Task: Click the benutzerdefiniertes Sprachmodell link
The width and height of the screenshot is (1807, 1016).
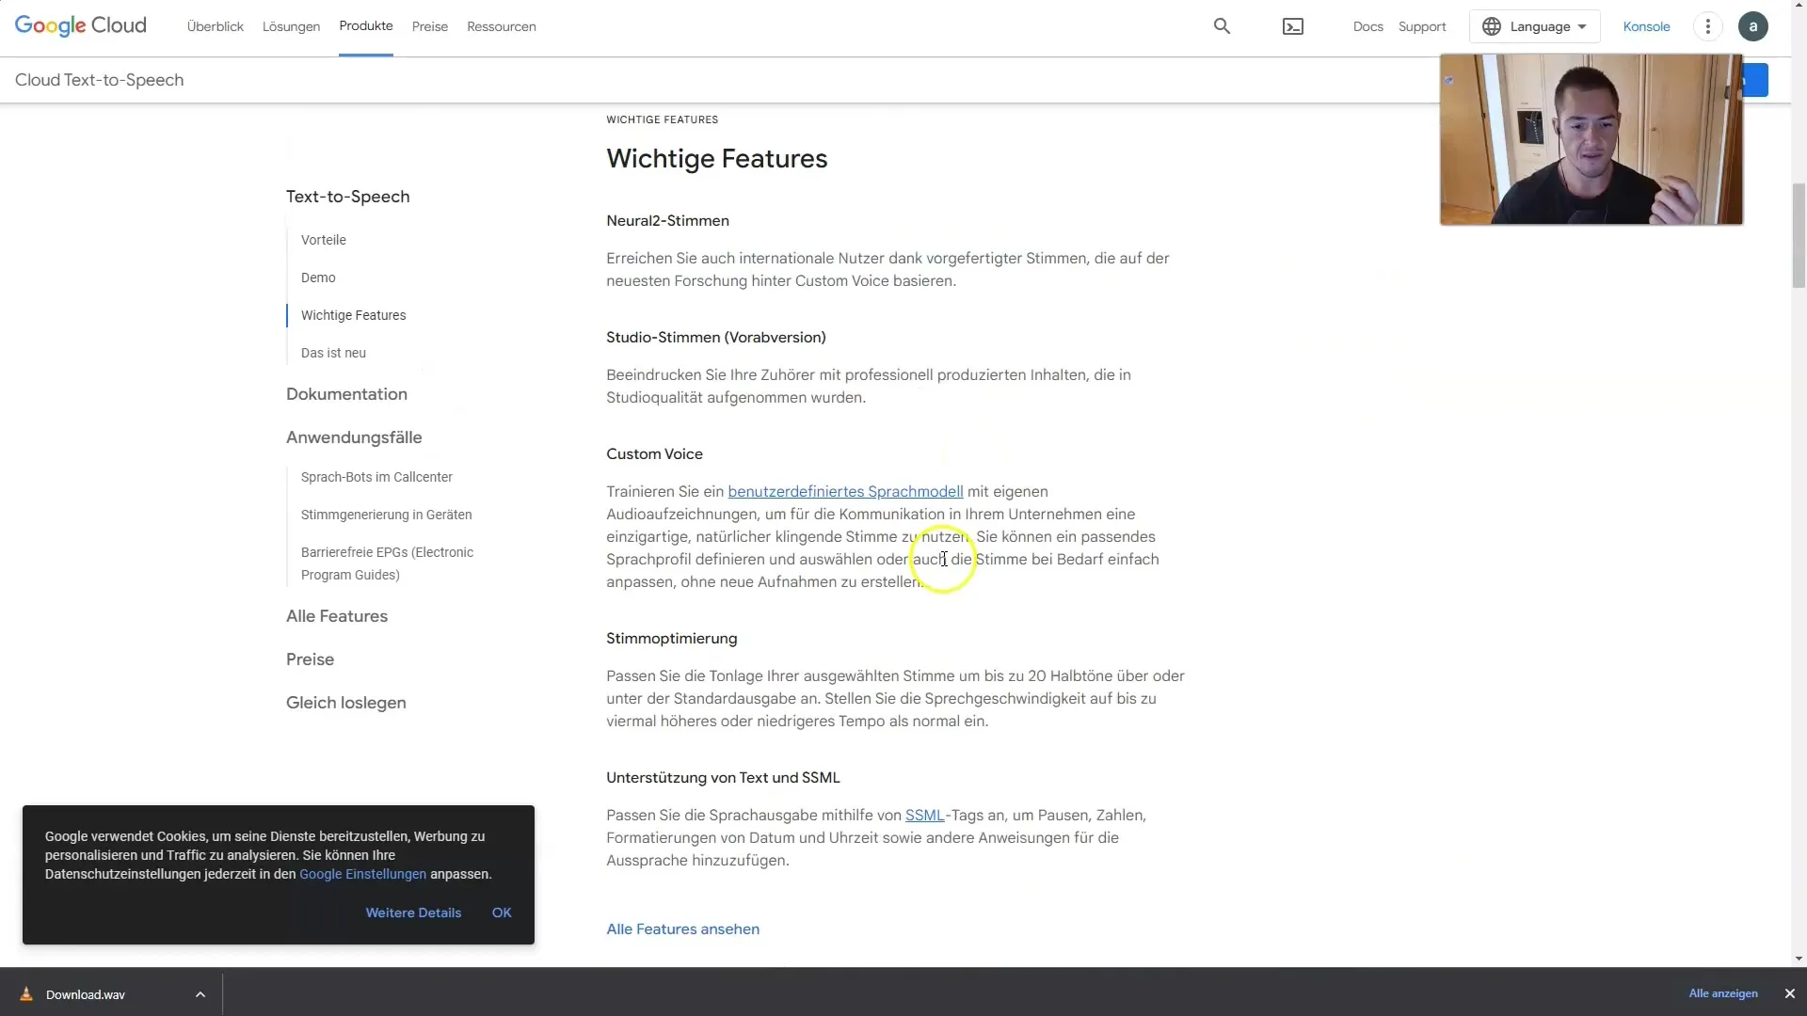Action: point(846,491)
